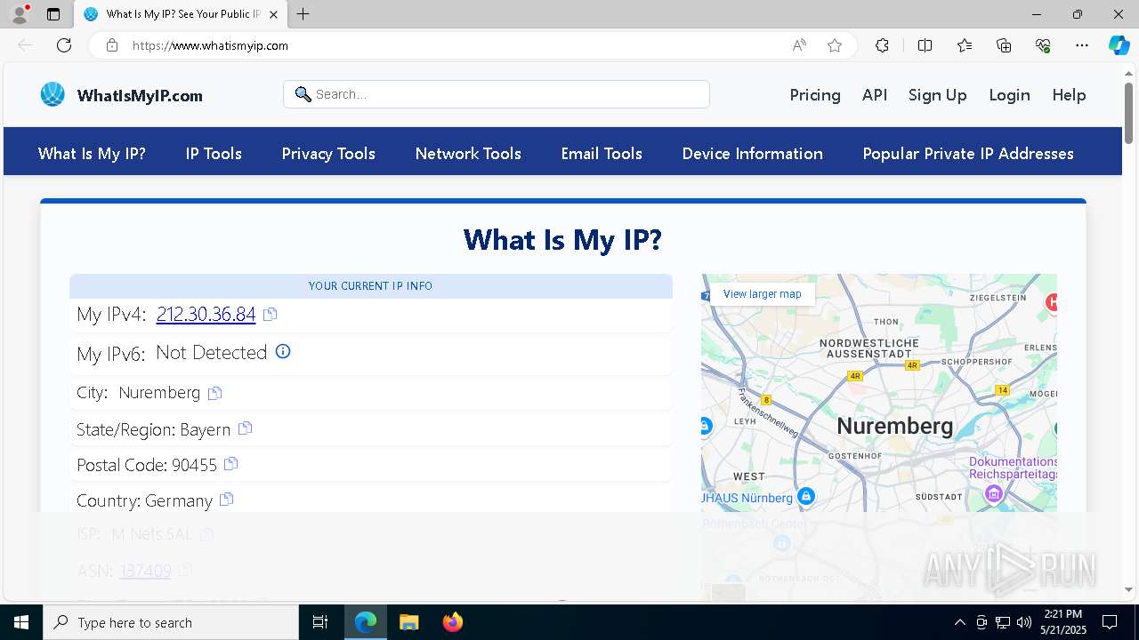1139x640 pixels.
Task: Open the Network Tools menu
Action: pos(468,154)
